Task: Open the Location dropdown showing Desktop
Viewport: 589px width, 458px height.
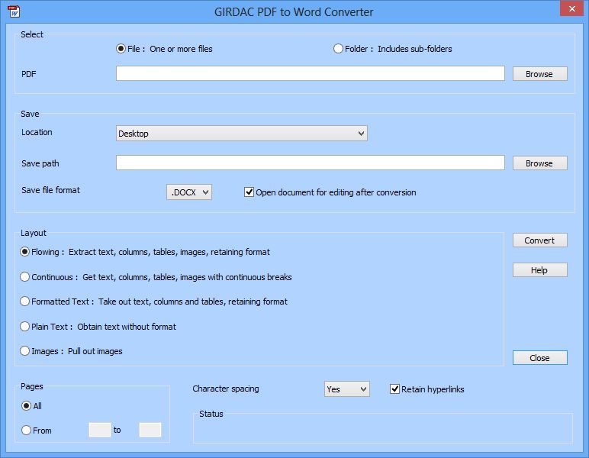Action: tap(242, 134)
